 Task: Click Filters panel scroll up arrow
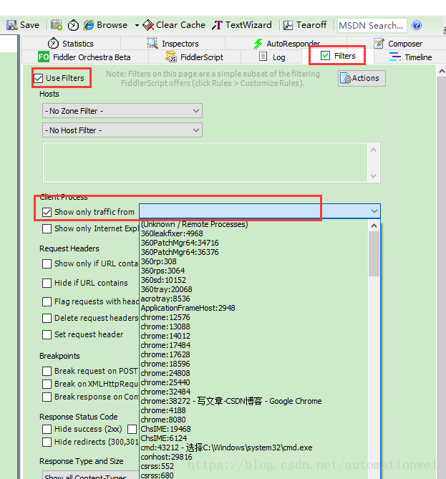(x=442, y=71)
